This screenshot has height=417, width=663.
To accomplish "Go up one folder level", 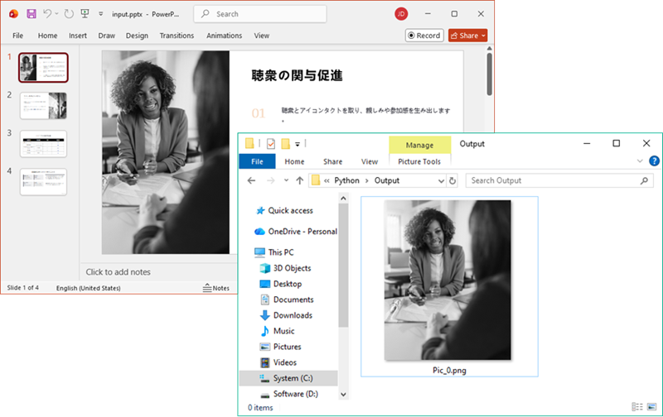I will click(300, 180).
